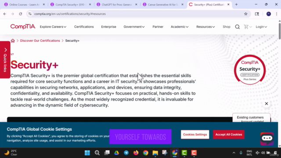Click the Security+ certification badge image
281x158 pixels.
point(250,69)
